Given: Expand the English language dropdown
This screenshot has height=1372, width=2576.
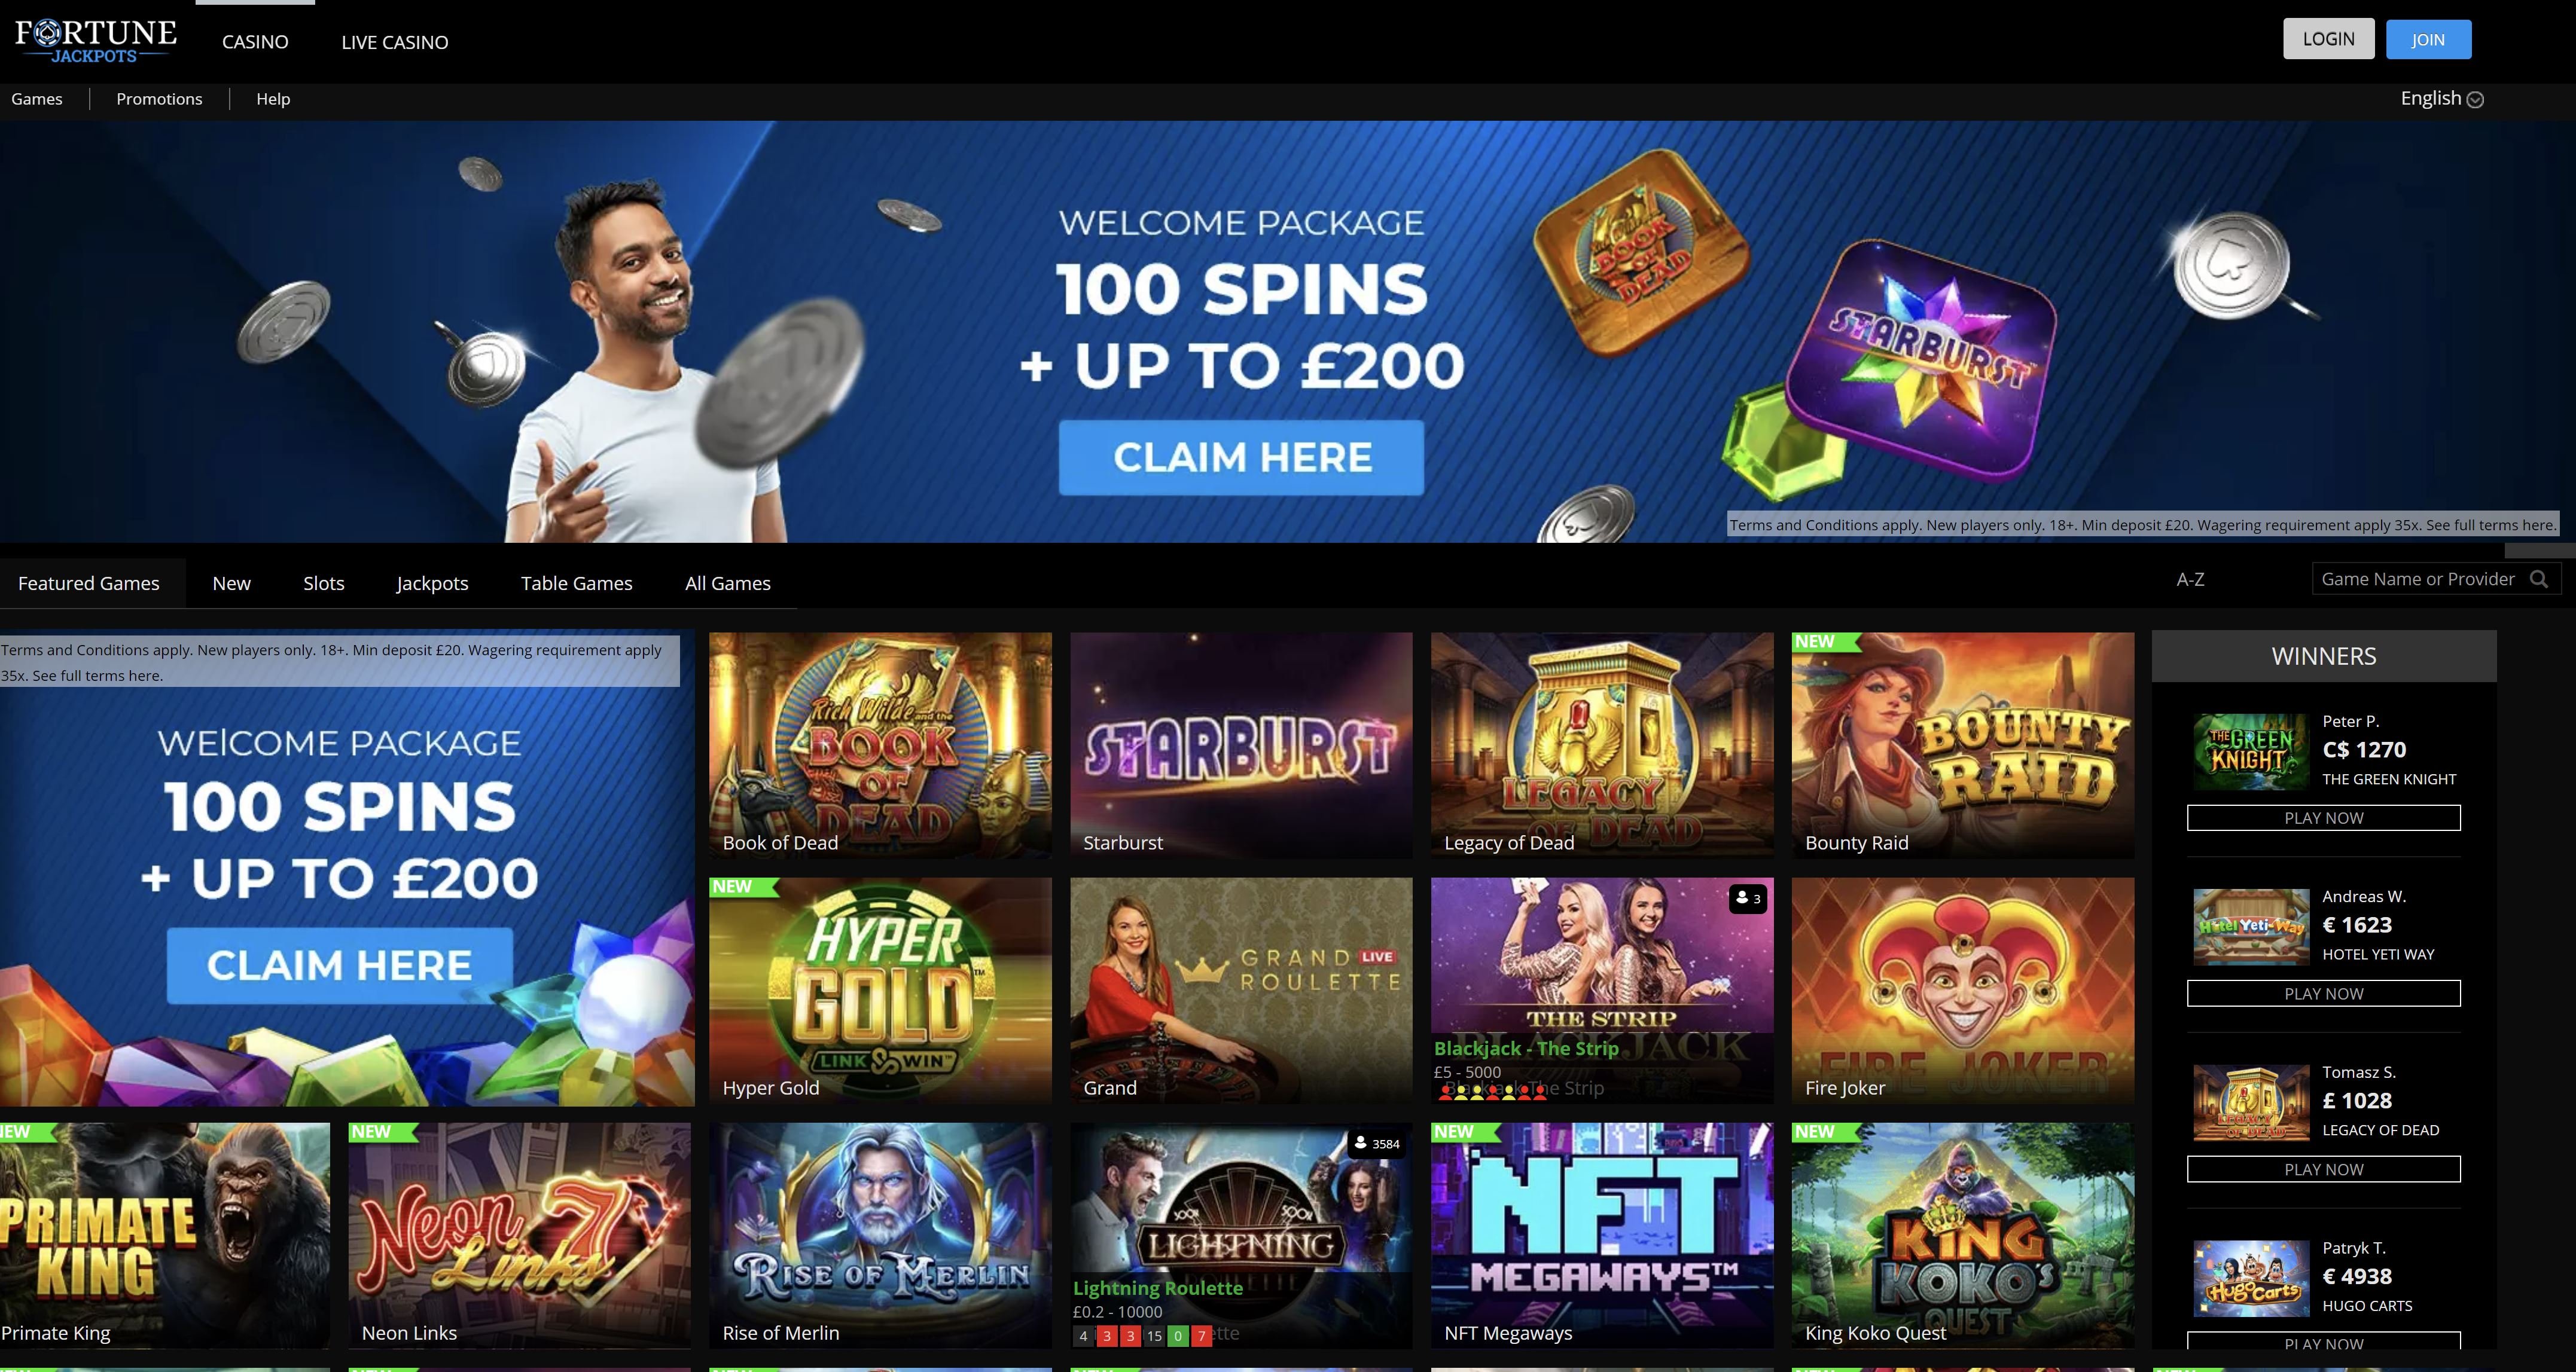Looking at the screenshot, I should tap(2441, 98).
